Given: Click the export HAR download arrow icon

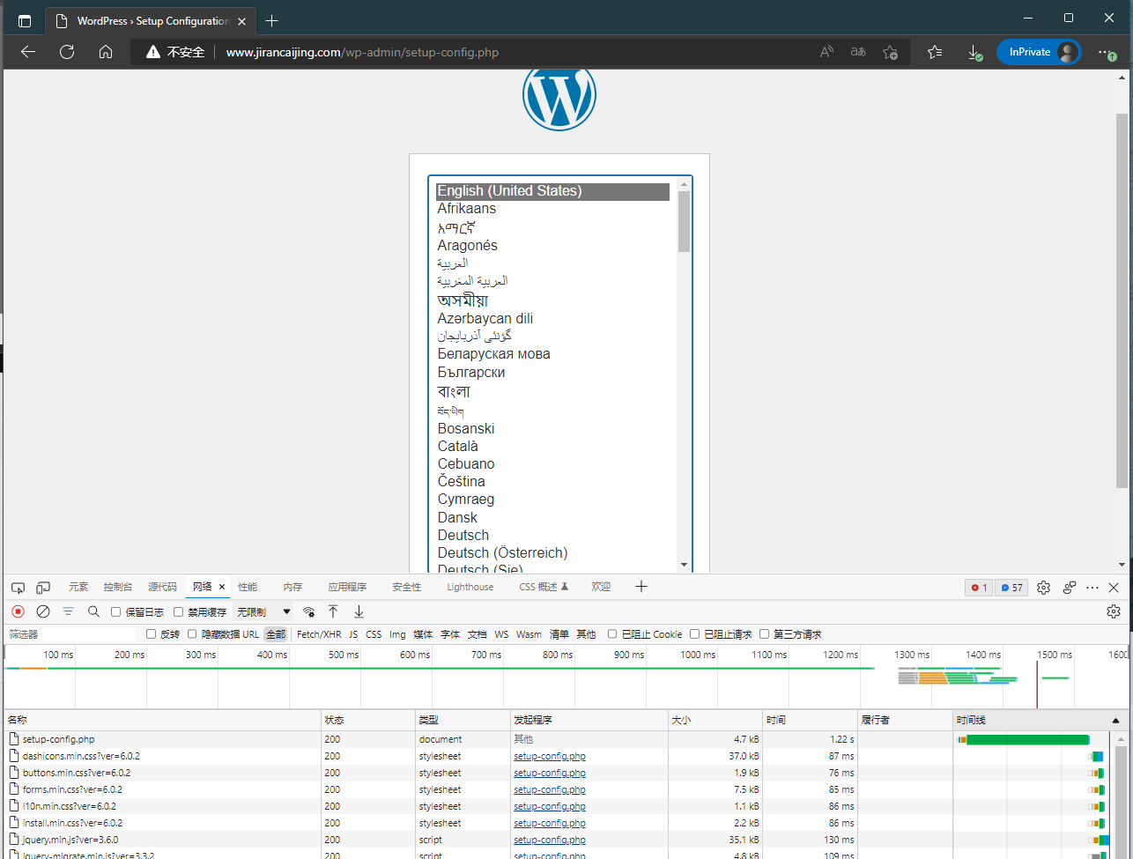Looking at the screenshot, I should coord(359,611).
